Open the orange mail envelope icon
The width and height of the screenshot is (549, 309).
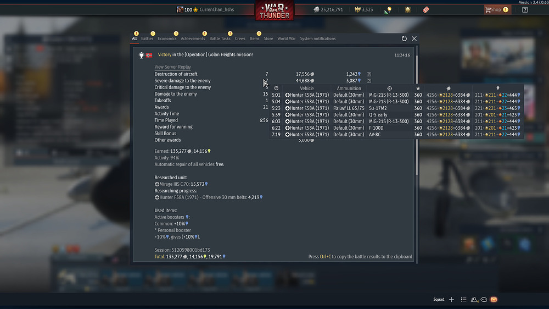(x=494, y=300)
